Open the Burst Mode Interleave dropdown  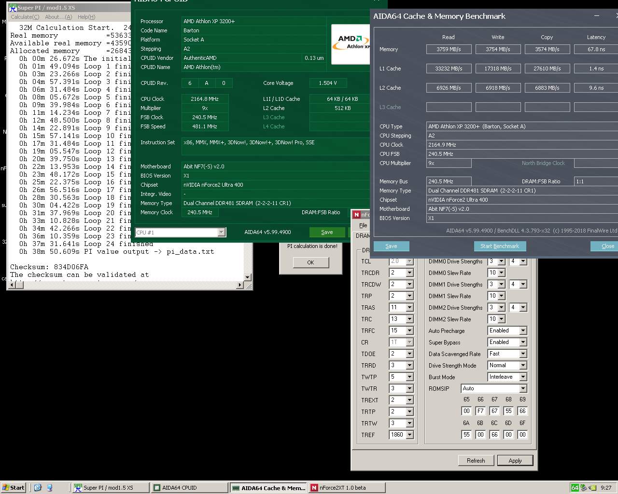coord(522,377)
